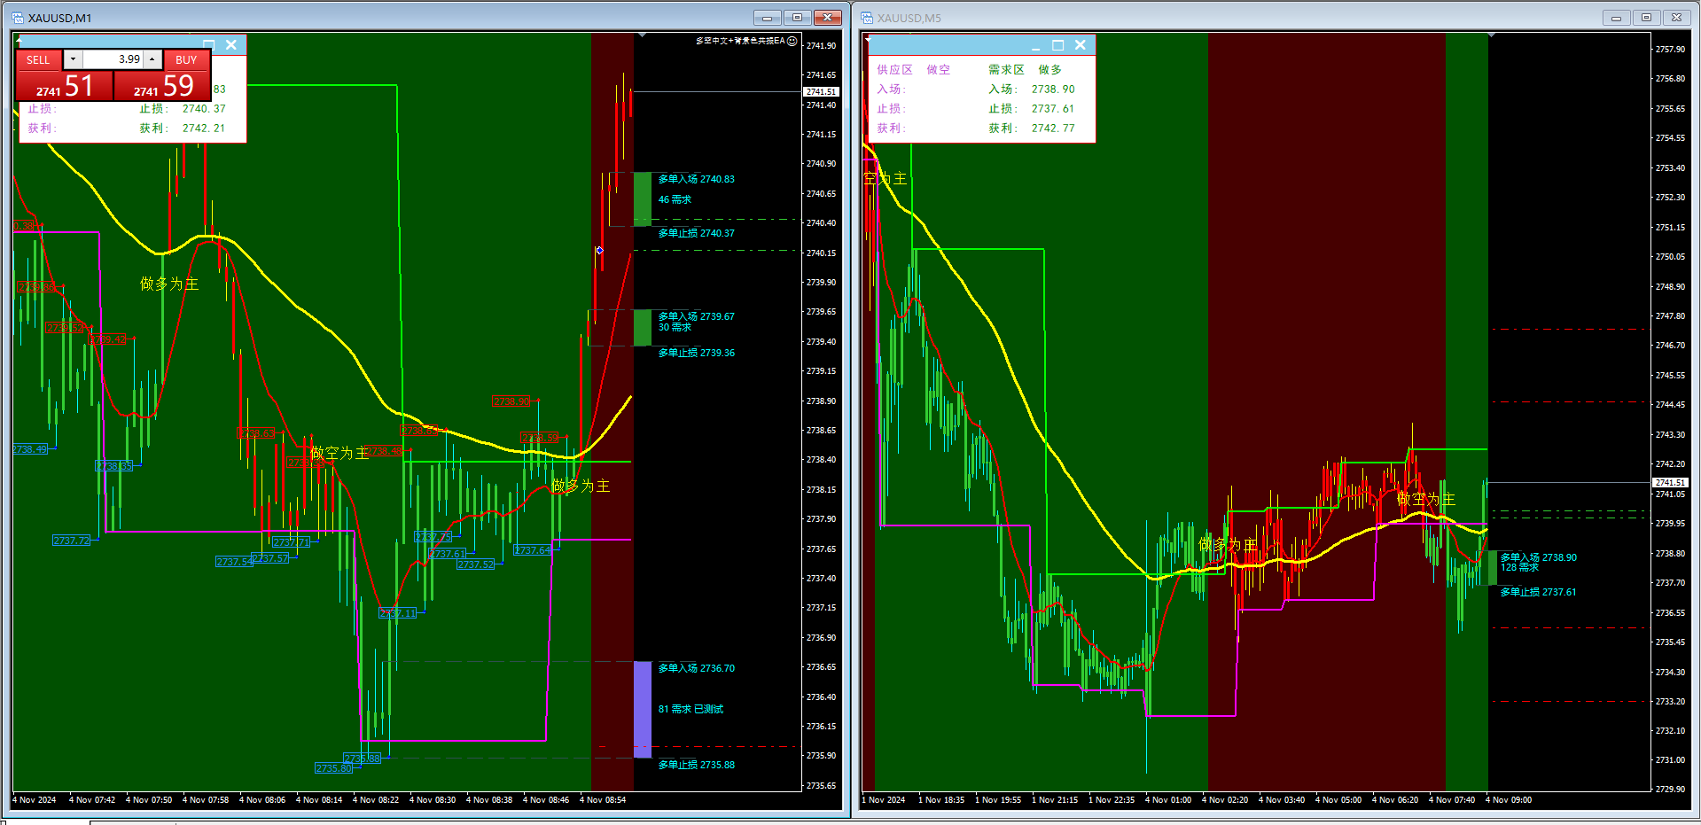Image resolution: width=1701 pixels, height=825 pixels.
Task: Click the '4 Nov 09:00' time axis label
Action: point(1509,800)
